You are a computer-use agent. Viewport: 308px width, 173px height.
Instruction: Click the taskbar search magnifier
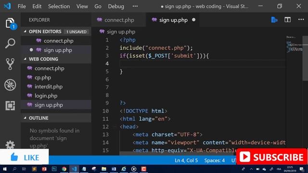tap(14, 169)
